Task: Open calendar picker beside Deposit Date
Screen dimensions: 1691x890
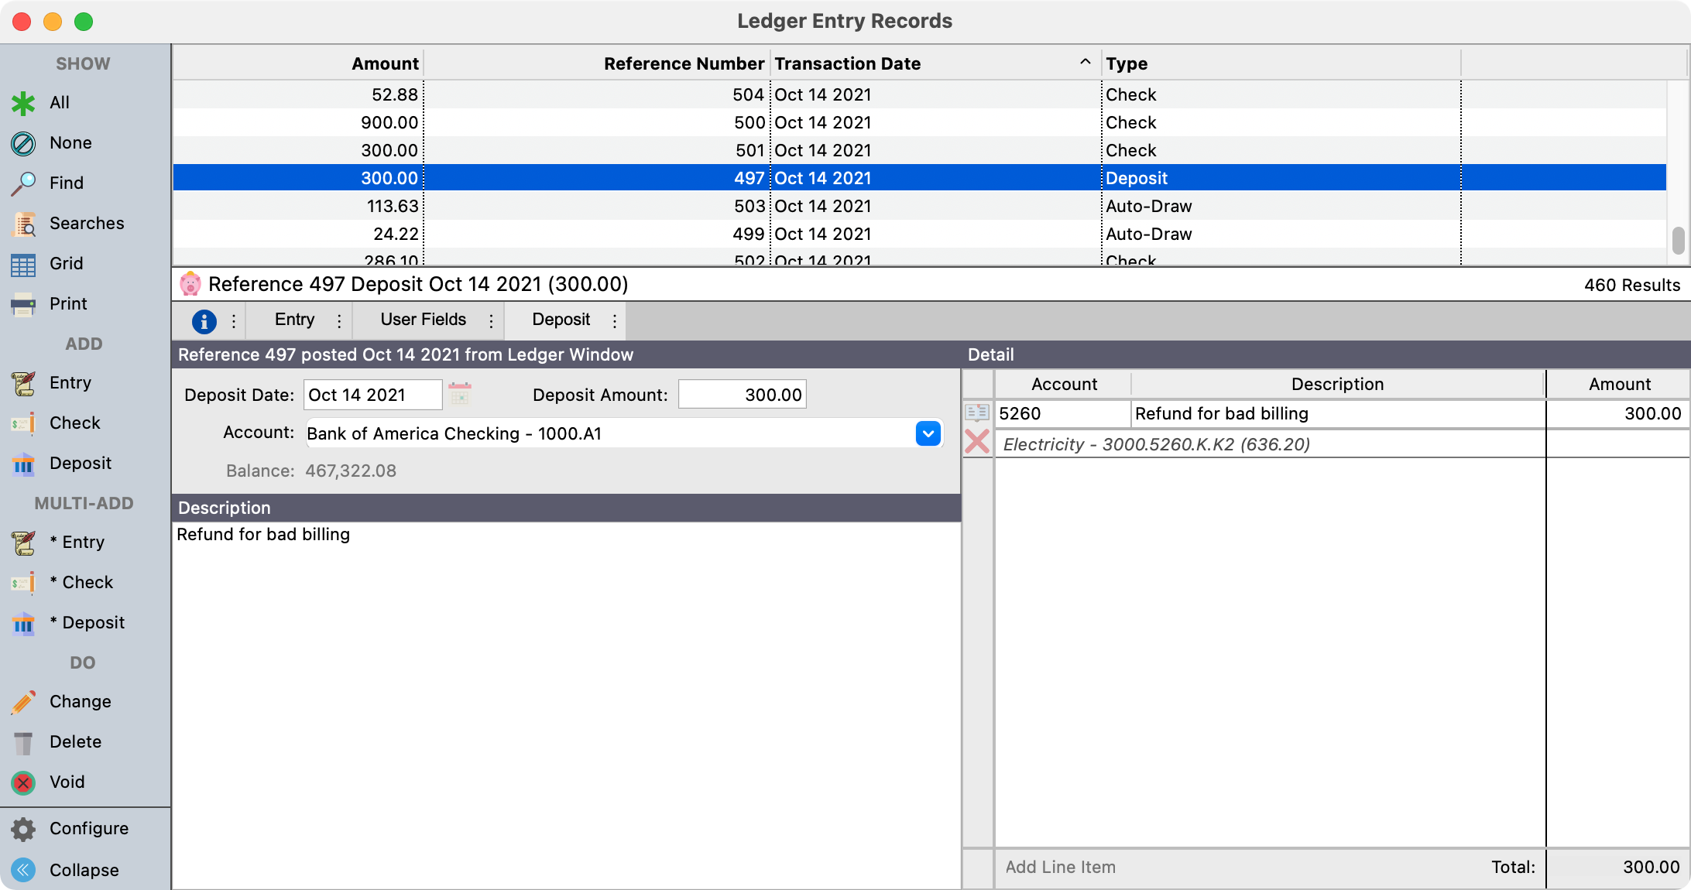Action: pos(460,394)
